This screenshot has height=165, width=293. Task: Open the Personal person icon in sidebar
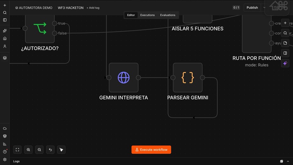click(x=5, y=46)
